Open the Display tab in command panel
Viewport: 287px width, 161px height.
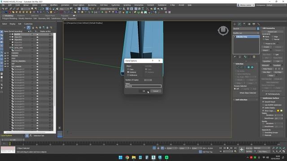pyautogui.click(x=254, y=24)
